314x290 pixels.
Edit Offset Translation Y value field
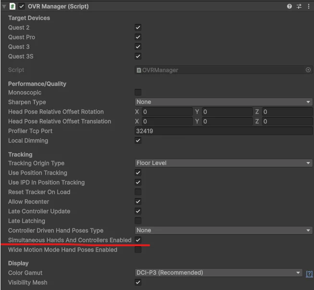click(x=227, y=121)
